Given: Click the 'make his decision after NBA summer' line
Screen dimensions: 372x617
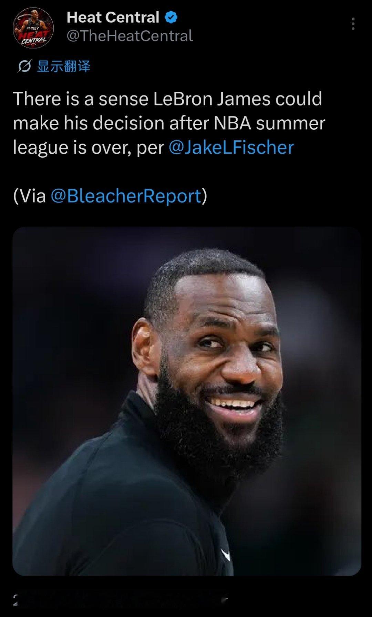Looking at the screenshot, I should (x=169, y=123).
